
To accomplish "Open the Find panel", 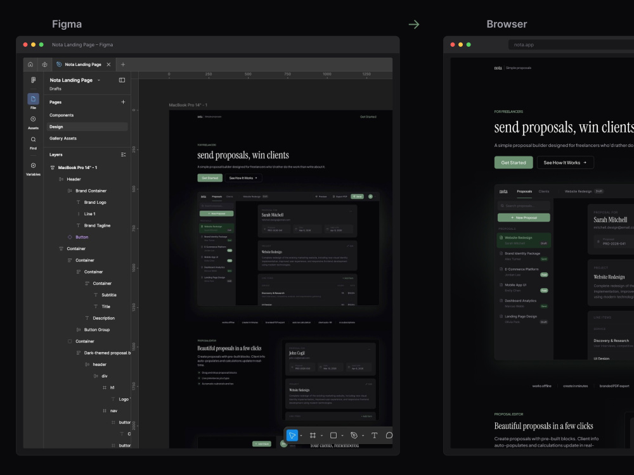I will click(33, 142).
